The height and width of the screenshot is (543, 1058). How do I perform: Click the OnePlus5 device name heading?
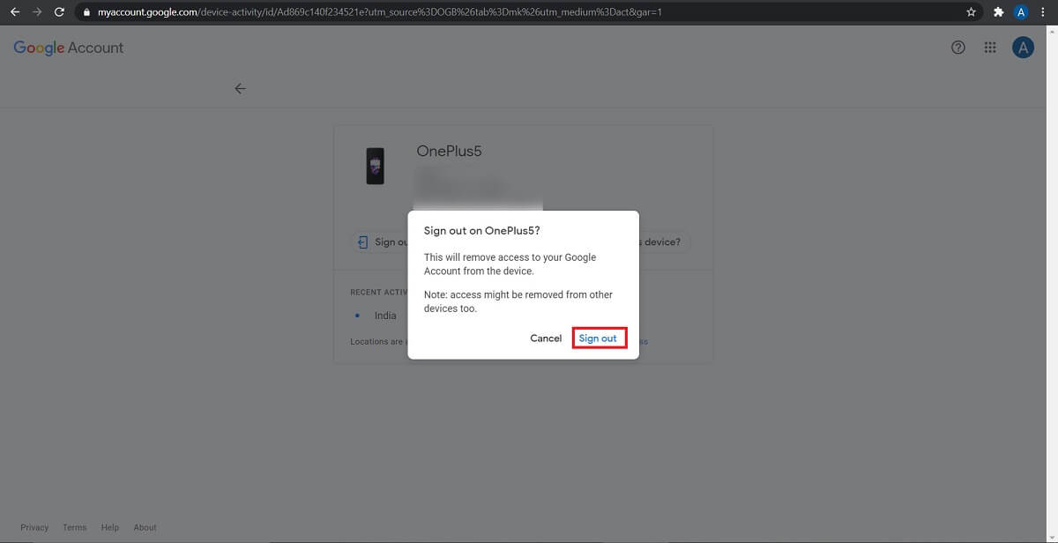click(449, 151)
